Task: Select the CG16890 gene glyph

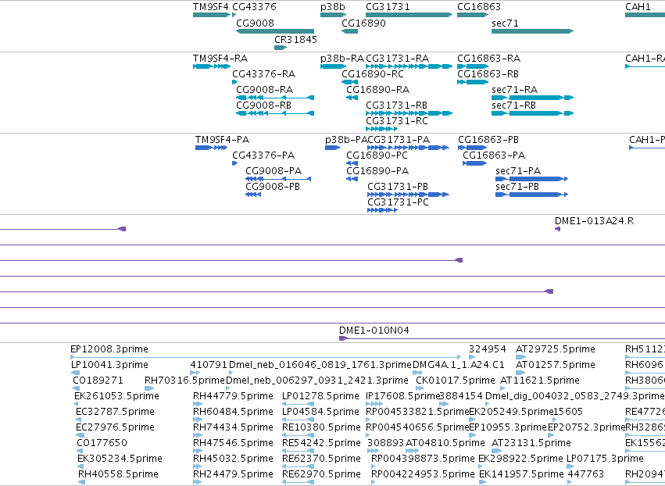Action: [x=349, y=31]
